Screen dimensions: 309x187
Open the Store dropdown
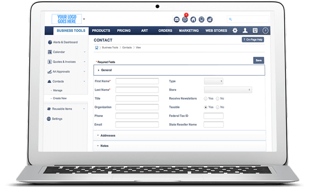(x=228, y=90)
